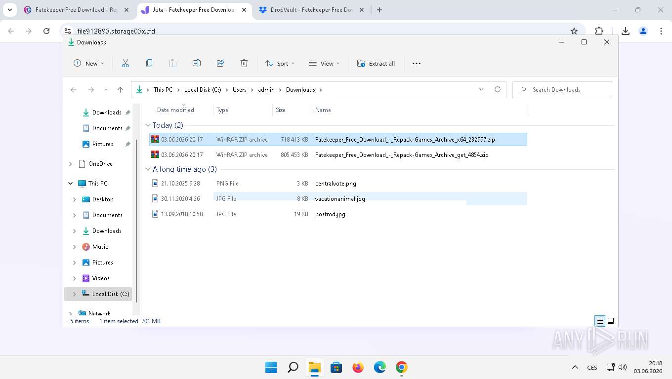Launch Microsoft Edge from taskbar

(x=380, y=367)
